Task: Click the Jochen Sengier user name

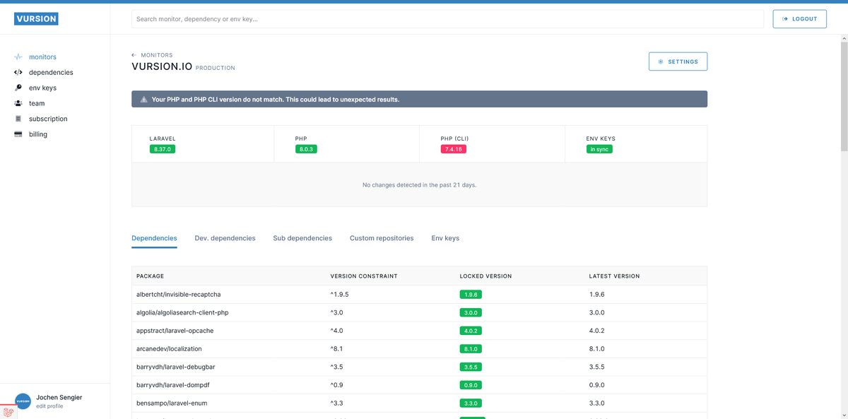Action: click(59, 398)
